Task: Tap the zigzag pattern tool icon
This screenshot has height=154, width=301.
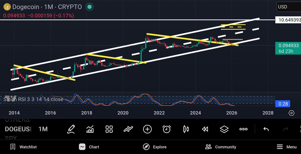Action: [128, 129]
